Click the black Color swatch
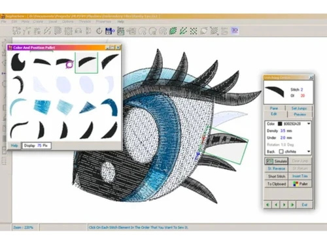Image resolution: width=327 pixels, height=245 pixels. (x=280, y=123)
